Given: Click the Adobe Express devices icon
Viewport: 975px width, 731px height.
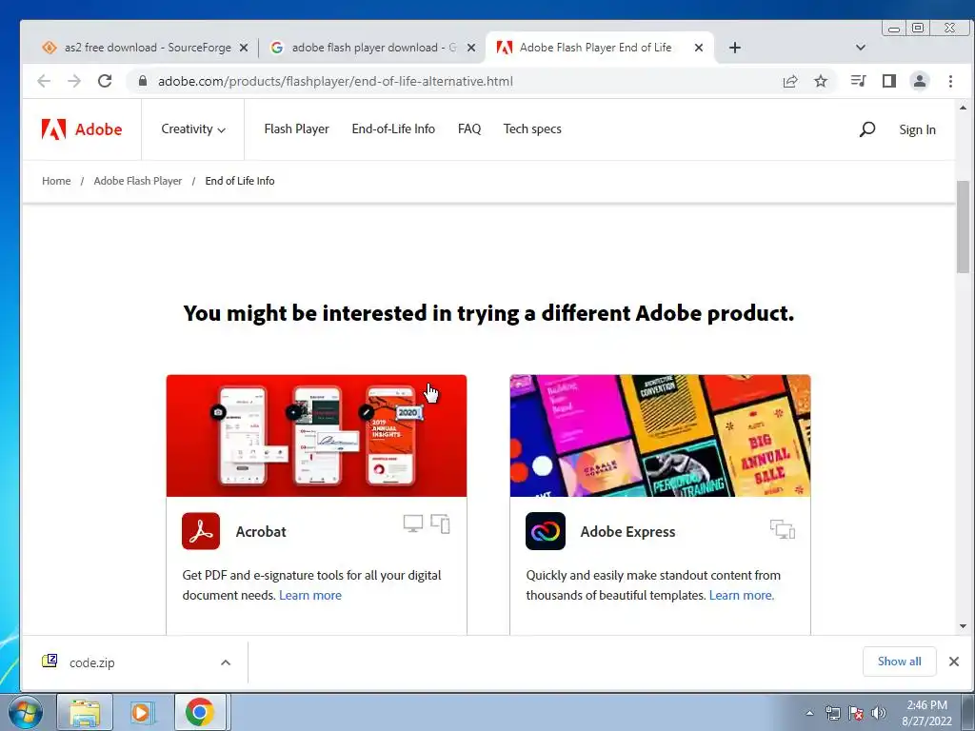Looking at the screenshot, I should click(783, 529).
